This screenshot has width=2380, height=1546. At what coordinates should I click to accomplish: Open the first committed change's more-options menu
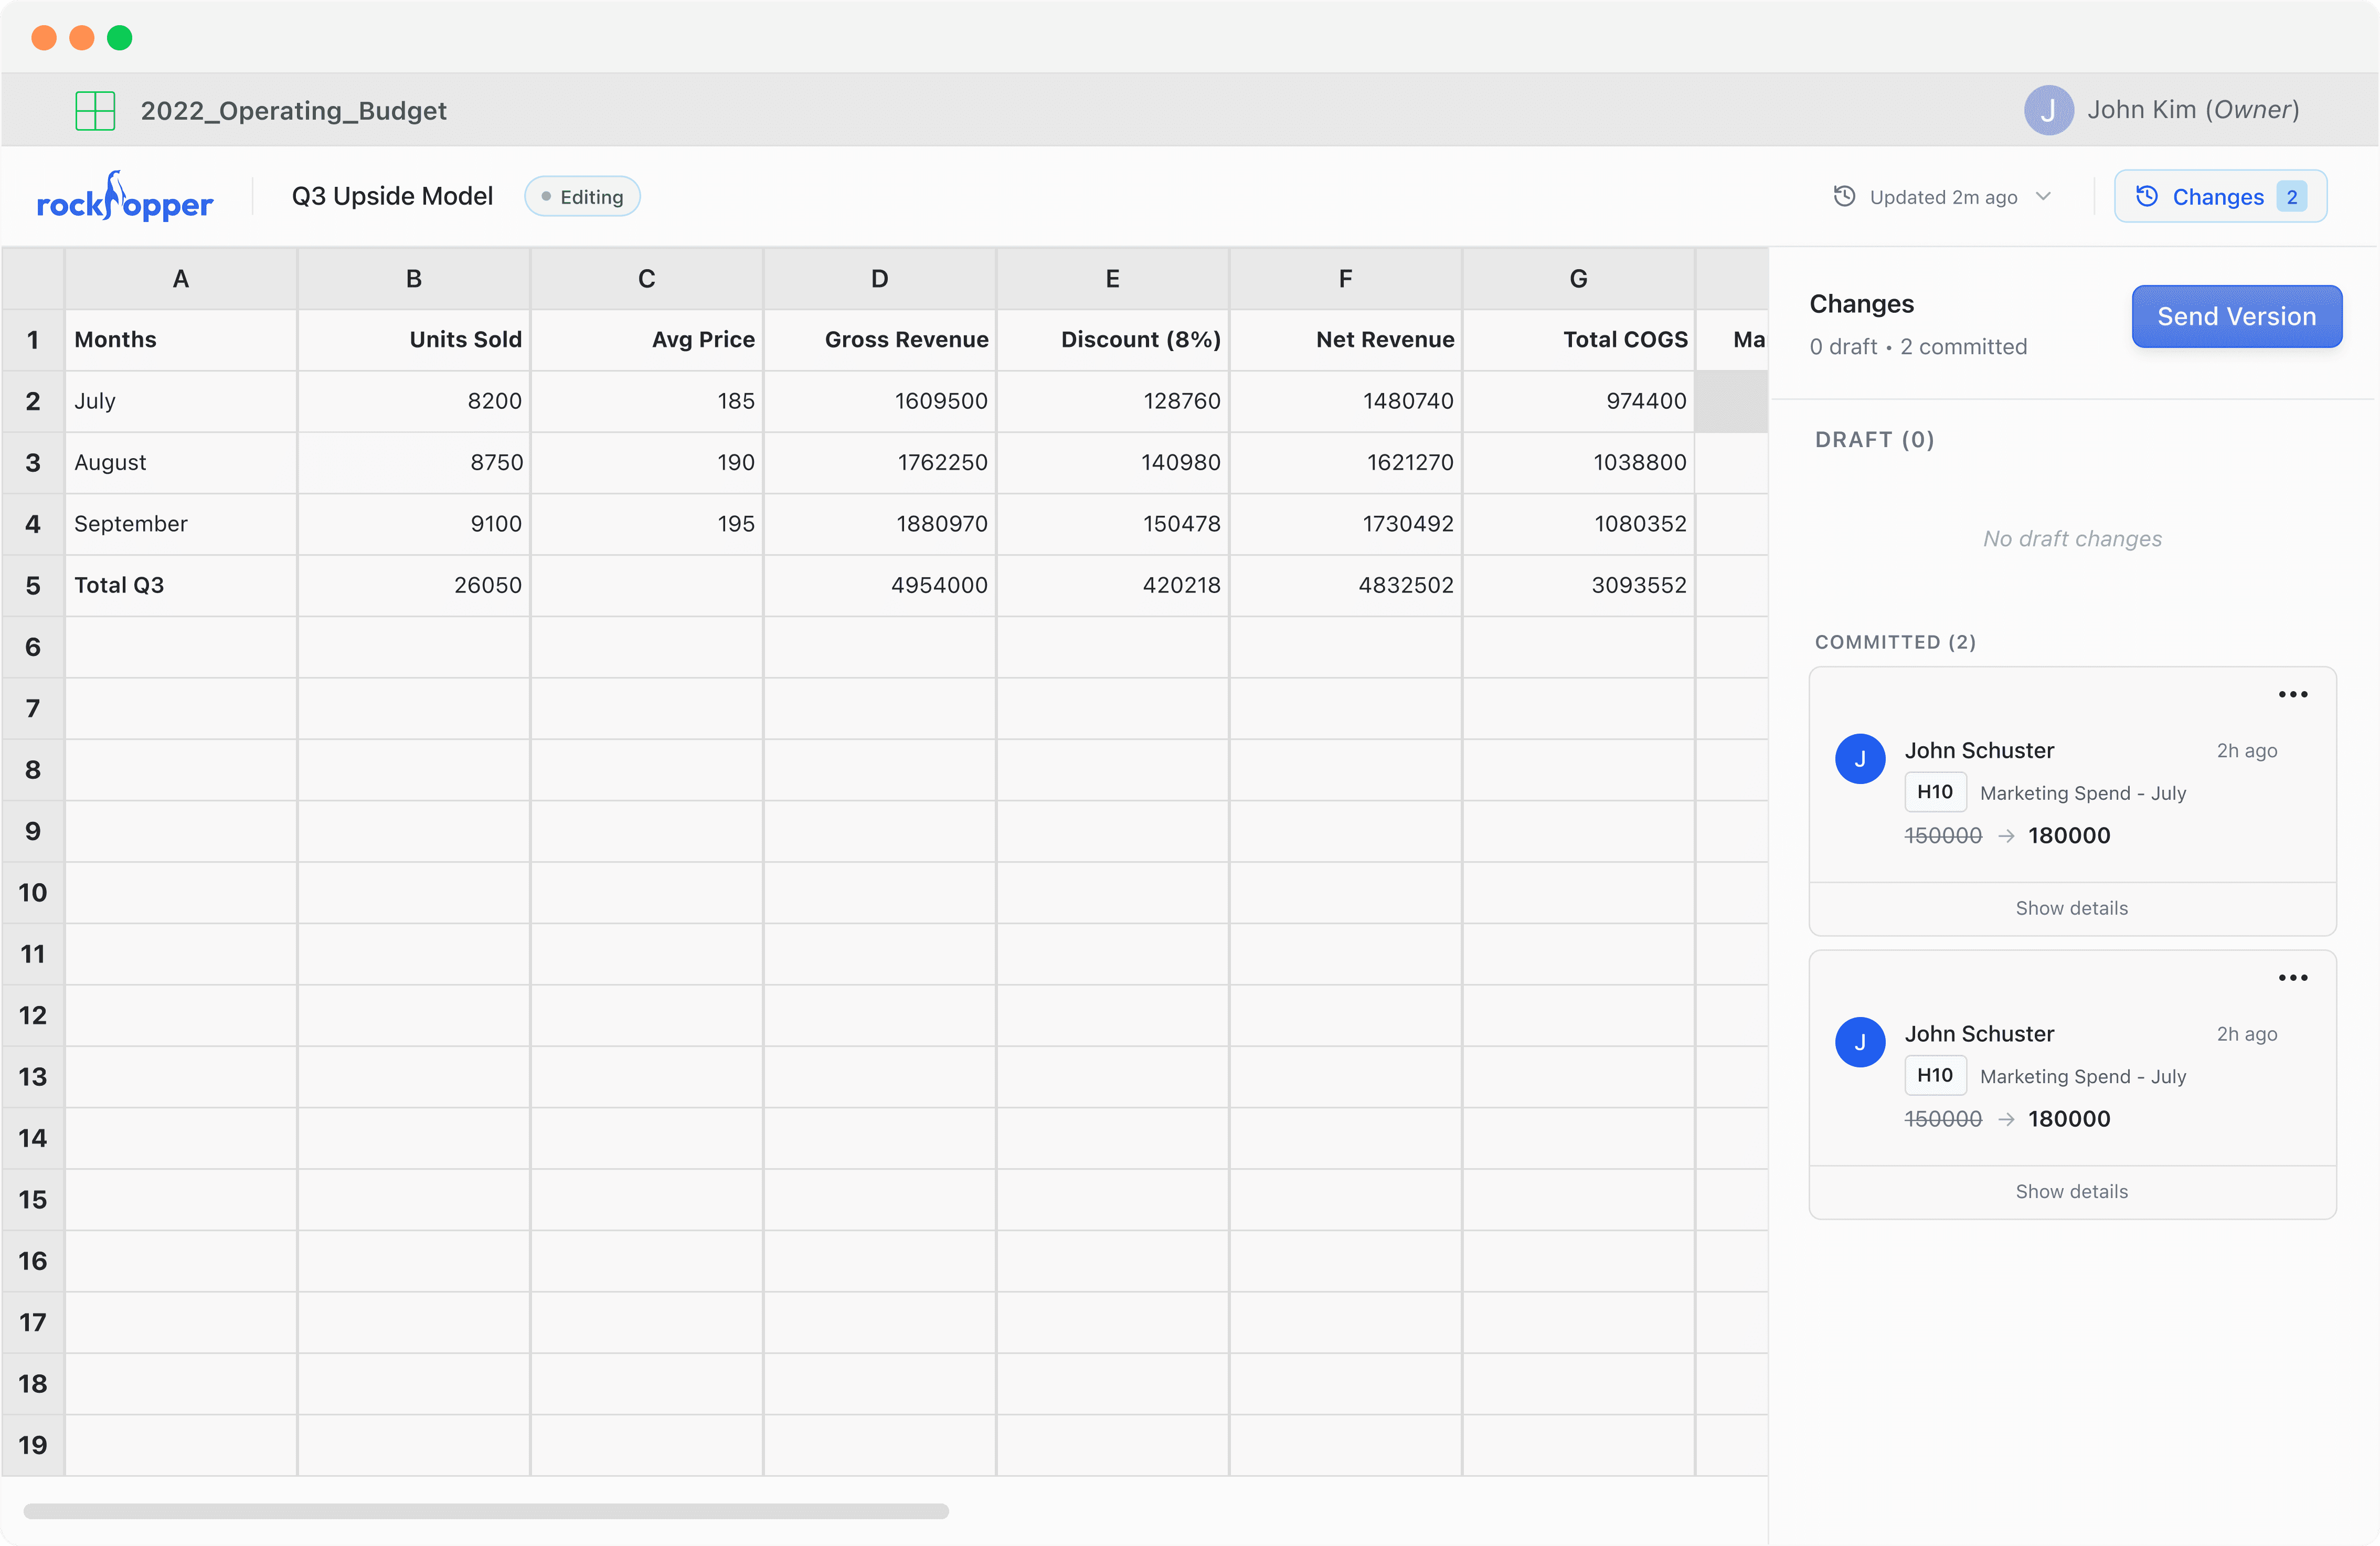tap(2292, 694)
